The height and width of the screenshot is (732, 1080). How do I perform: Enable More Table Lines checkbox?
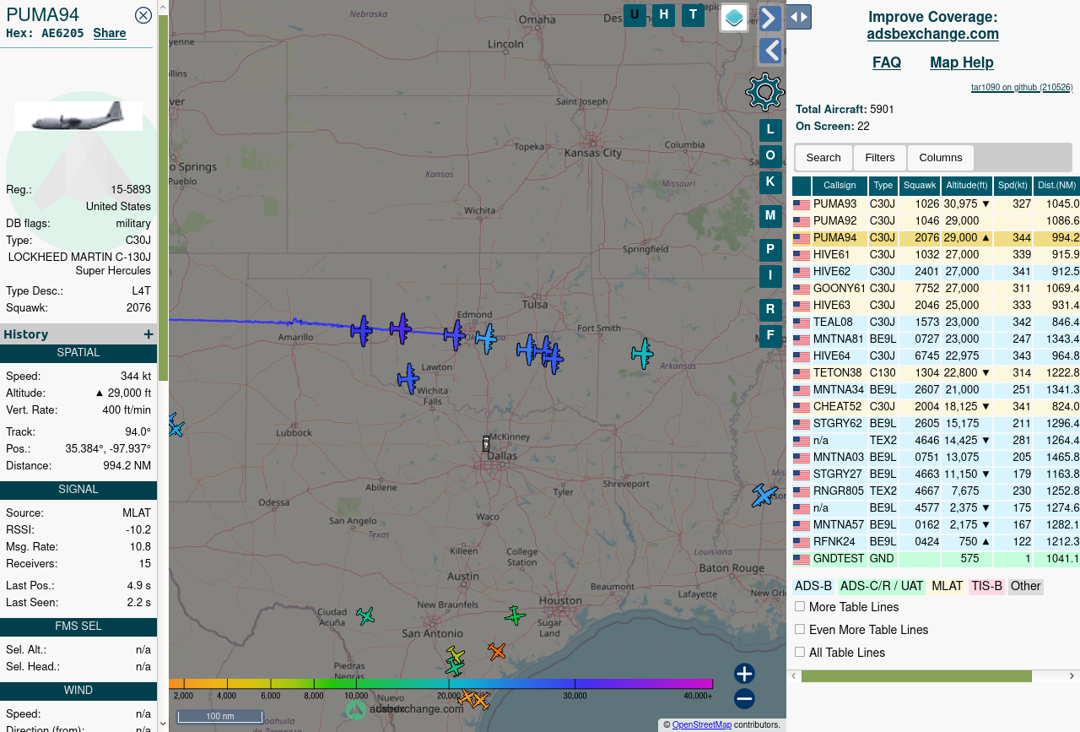pyautogui.click(x=800, y=606)
